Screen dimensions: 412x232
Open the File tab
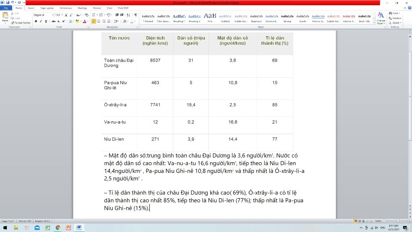click(6, 8)
